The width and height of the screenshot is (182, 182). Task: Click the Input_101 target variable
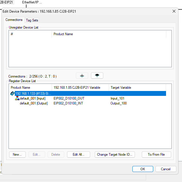[117, 98]
